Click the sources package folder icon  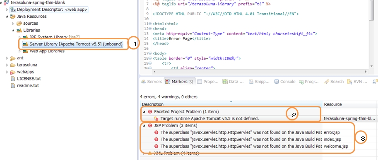pos(19,24)
